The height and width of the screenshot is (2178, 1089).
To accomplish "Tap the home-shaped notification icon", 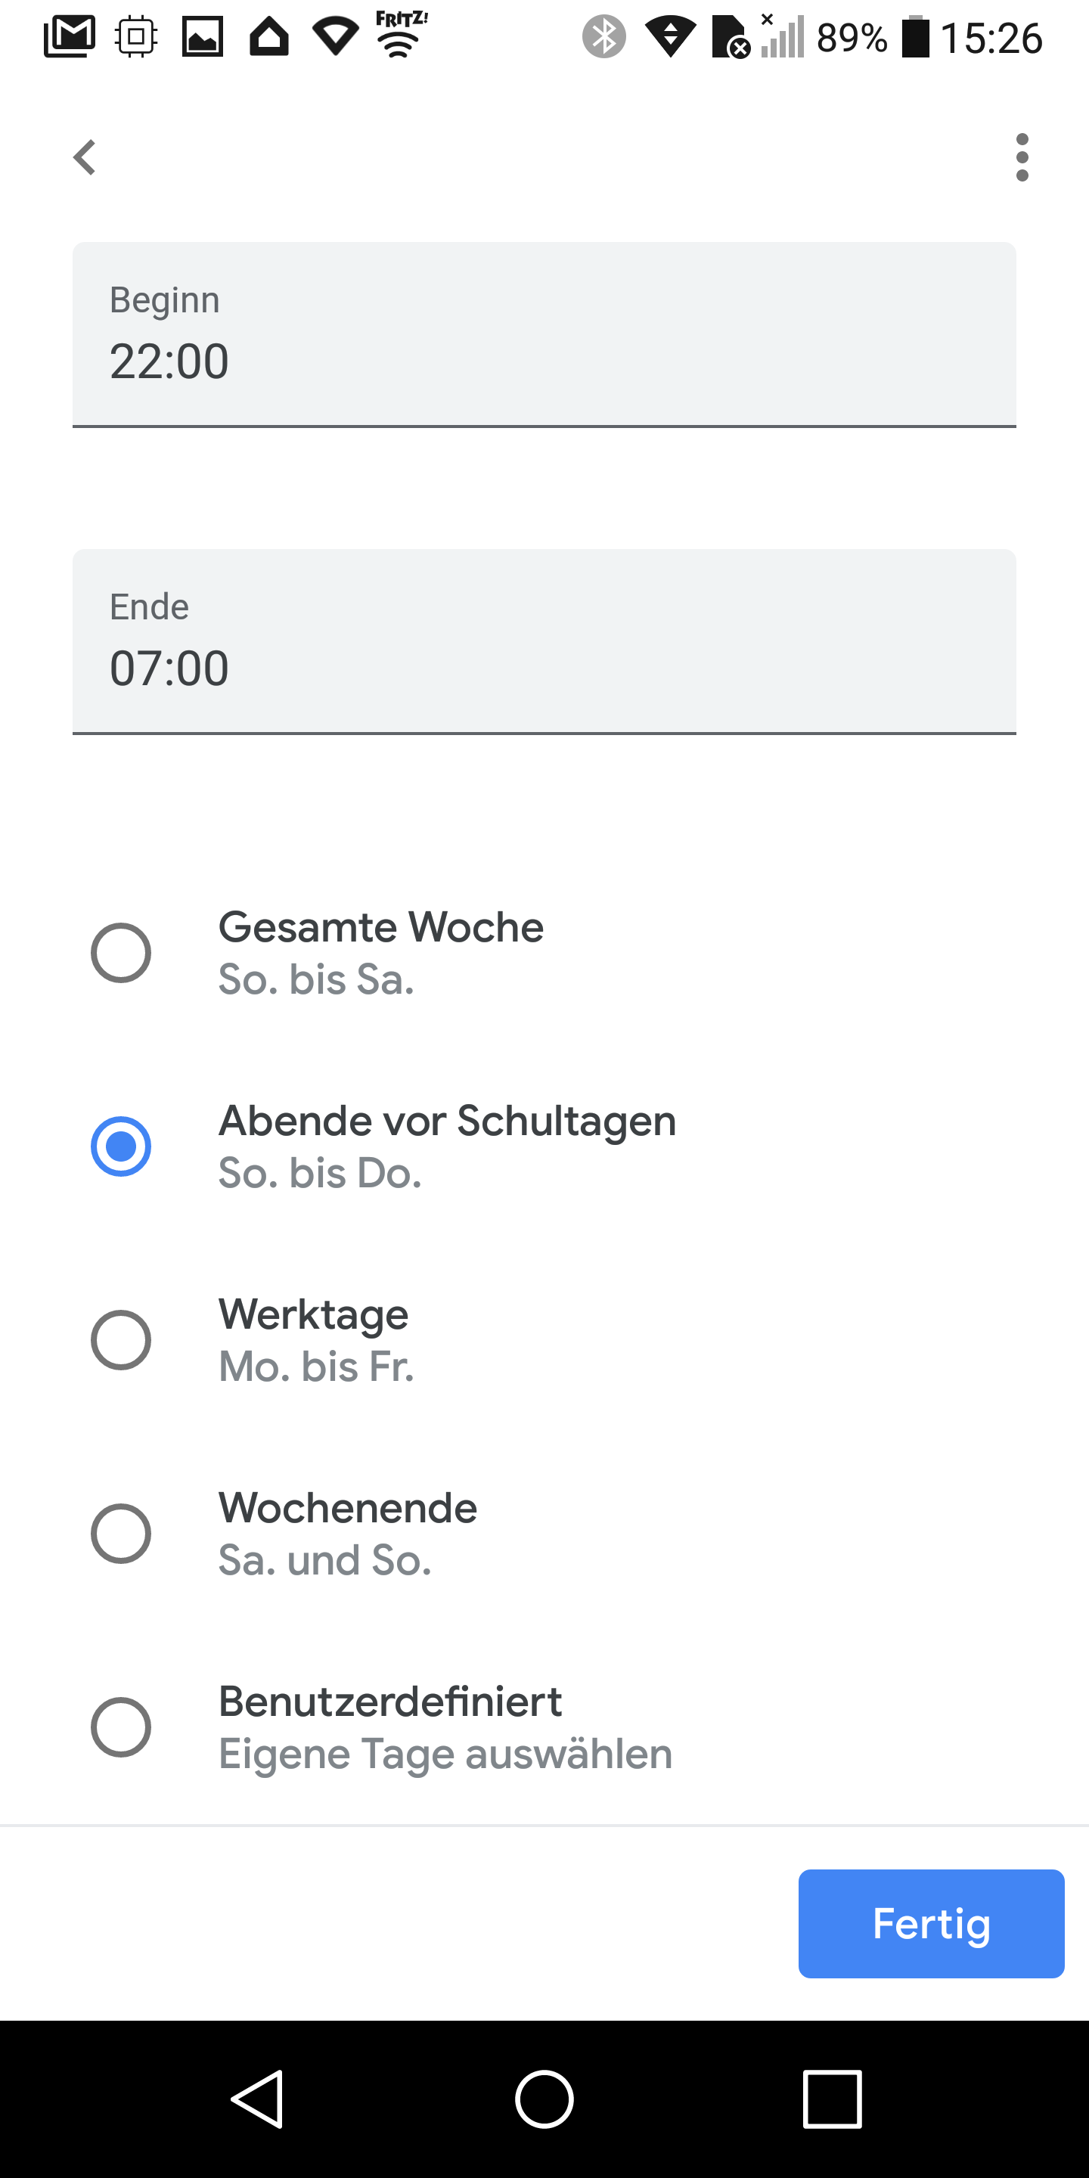I will tap(269, 37).
